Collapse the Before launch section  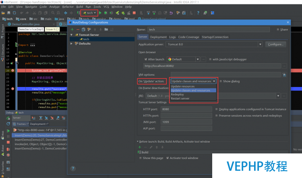138,142
